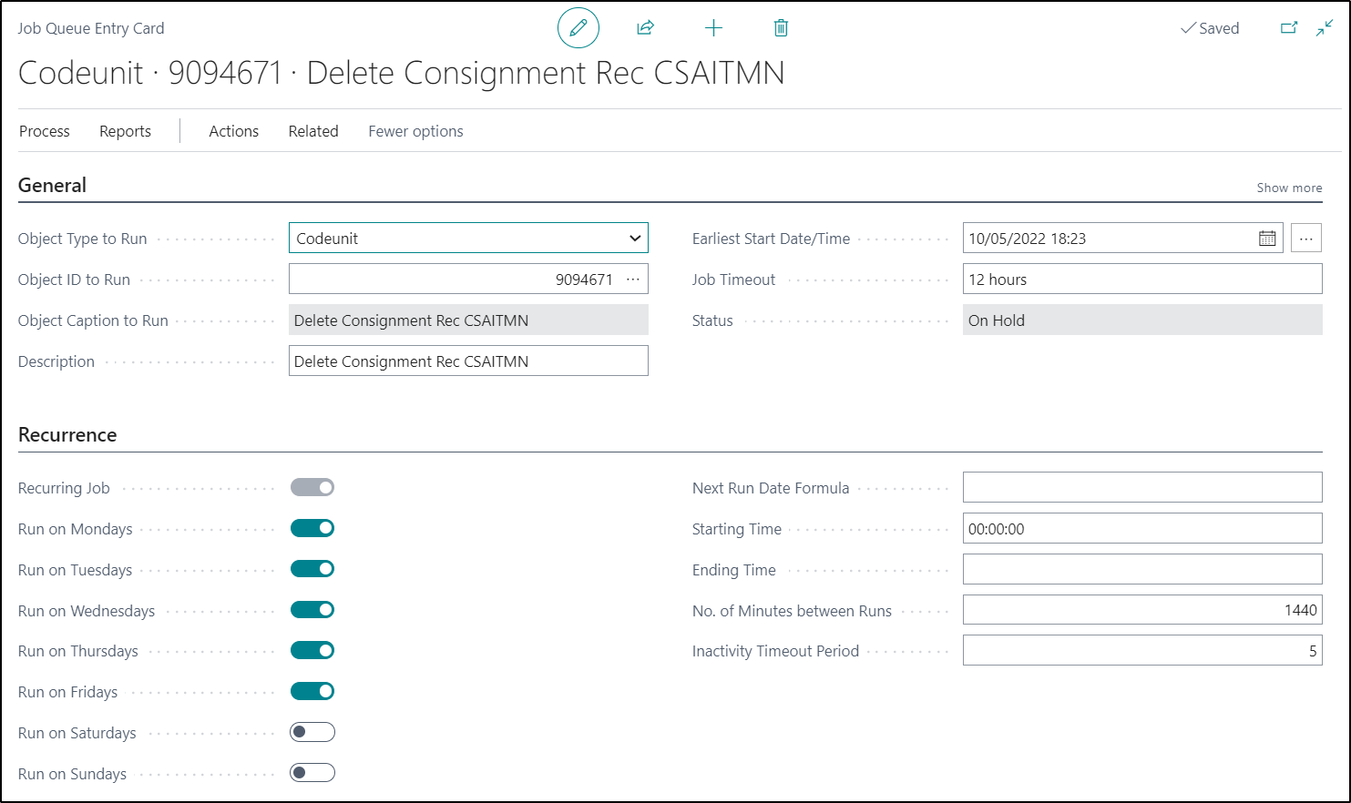Open card in new window icon
The height and width of the screenshot is (803, 1351).
1289,28
